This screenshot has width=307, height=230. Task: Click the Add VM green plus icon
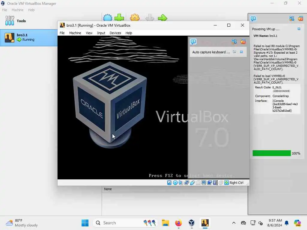tap(119, 18)
